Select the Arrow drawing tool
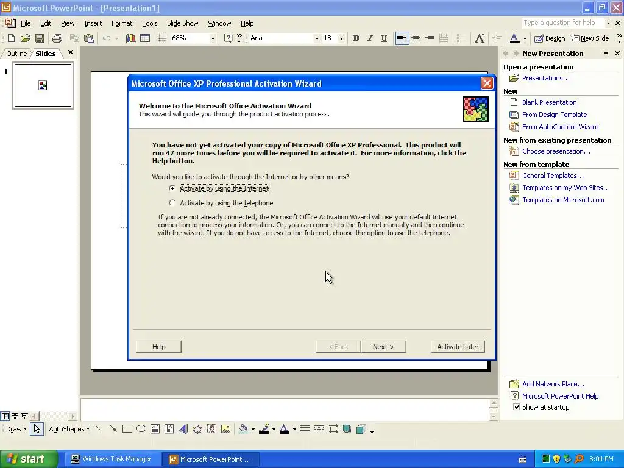This screenshot has width=624, height=468. (x=113, y=429)
